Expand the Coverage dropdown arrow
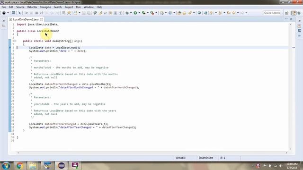 click(148, 13)
